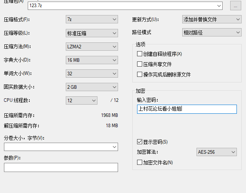Screen dimensions: 246x193
Task: Uncheck the show password checkbox
Action: click(x=139, y=141)
